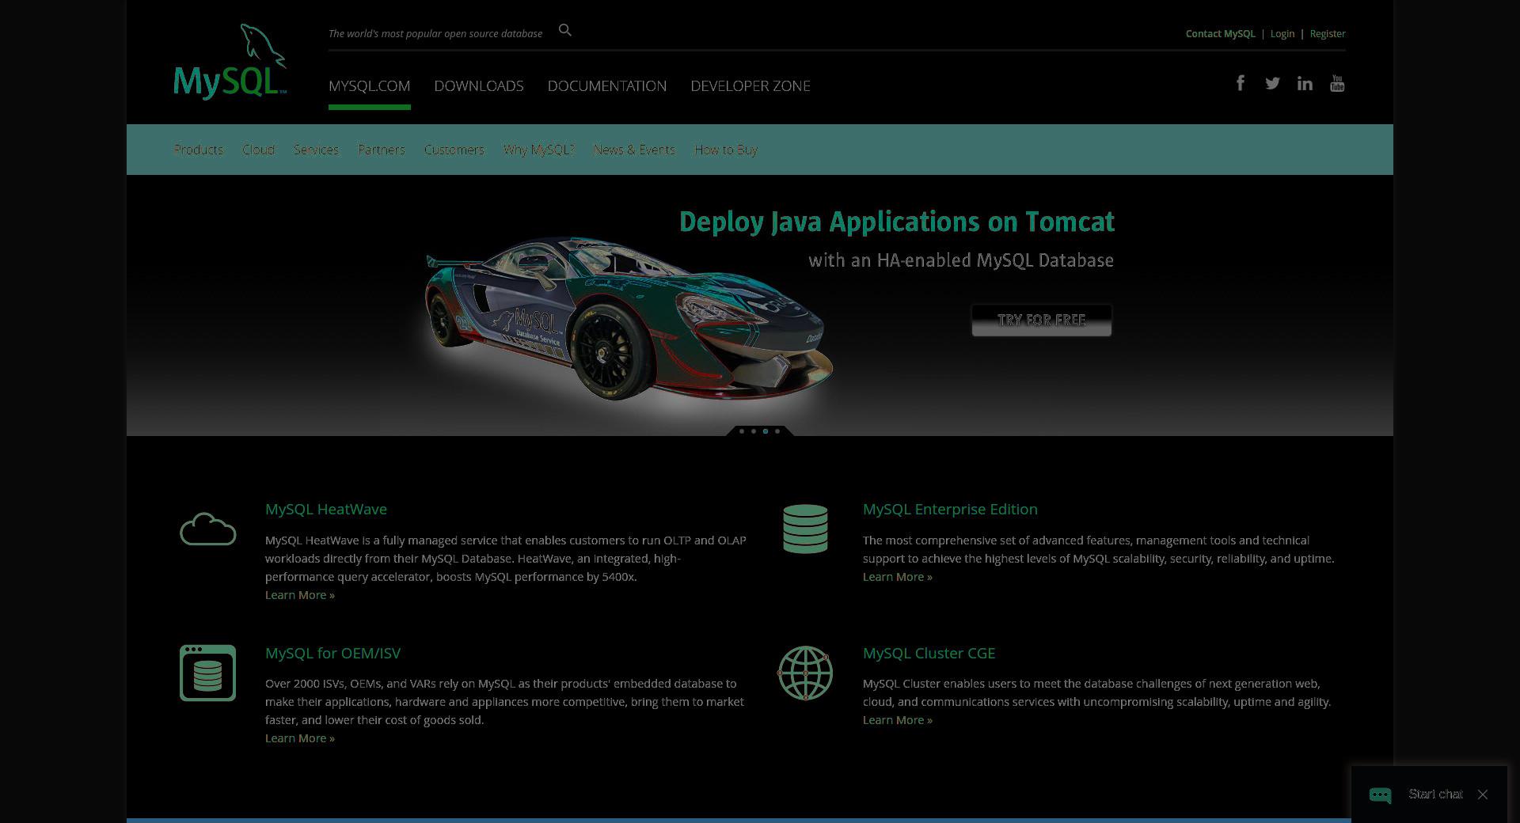1520x823 pixels.
Task: Open MySQL Facebook page icon
Action: [x=1241, y=83]
